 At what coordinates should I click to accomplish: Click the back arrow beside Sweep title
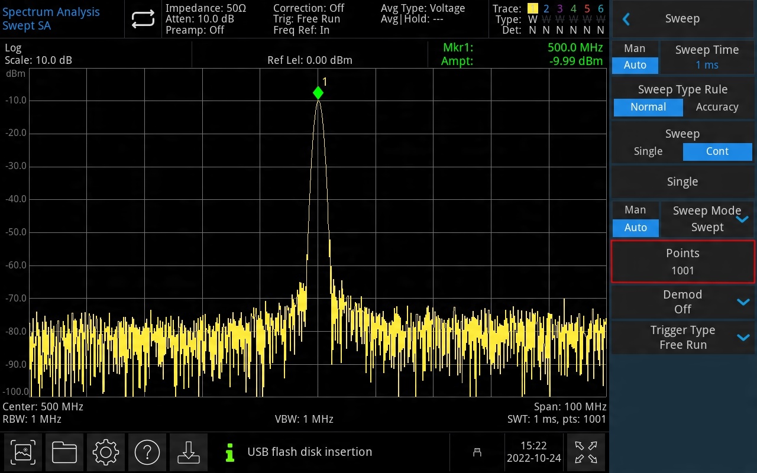626,19
